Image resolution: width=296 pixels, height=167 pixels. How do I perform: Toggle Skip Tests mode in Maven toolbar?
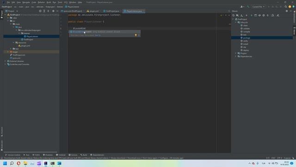point(264,15)
